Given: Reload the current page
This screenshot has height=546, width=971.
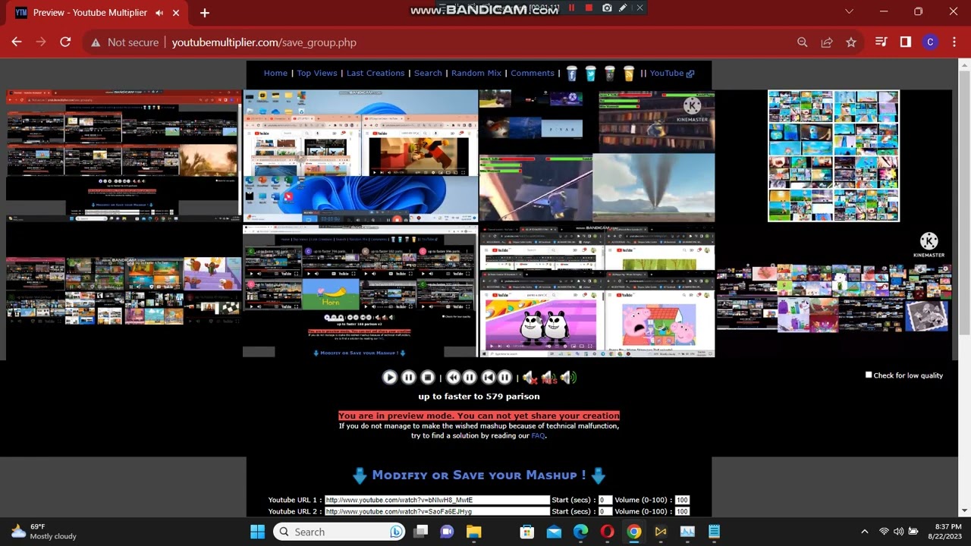Looking at the screenshot, I should (x=65, y=42).
